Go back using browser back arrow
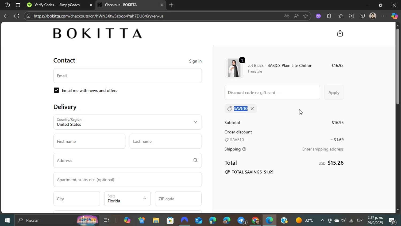The image size is (401, 226). 6,16
